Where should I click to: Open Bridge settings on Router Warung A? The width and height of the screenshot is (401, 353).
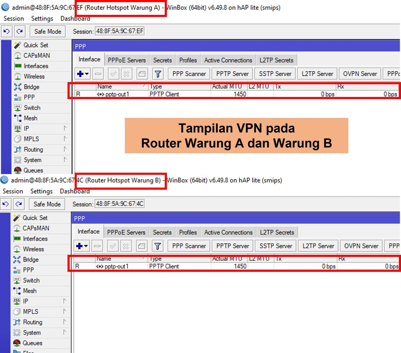(x=31, y=87)
